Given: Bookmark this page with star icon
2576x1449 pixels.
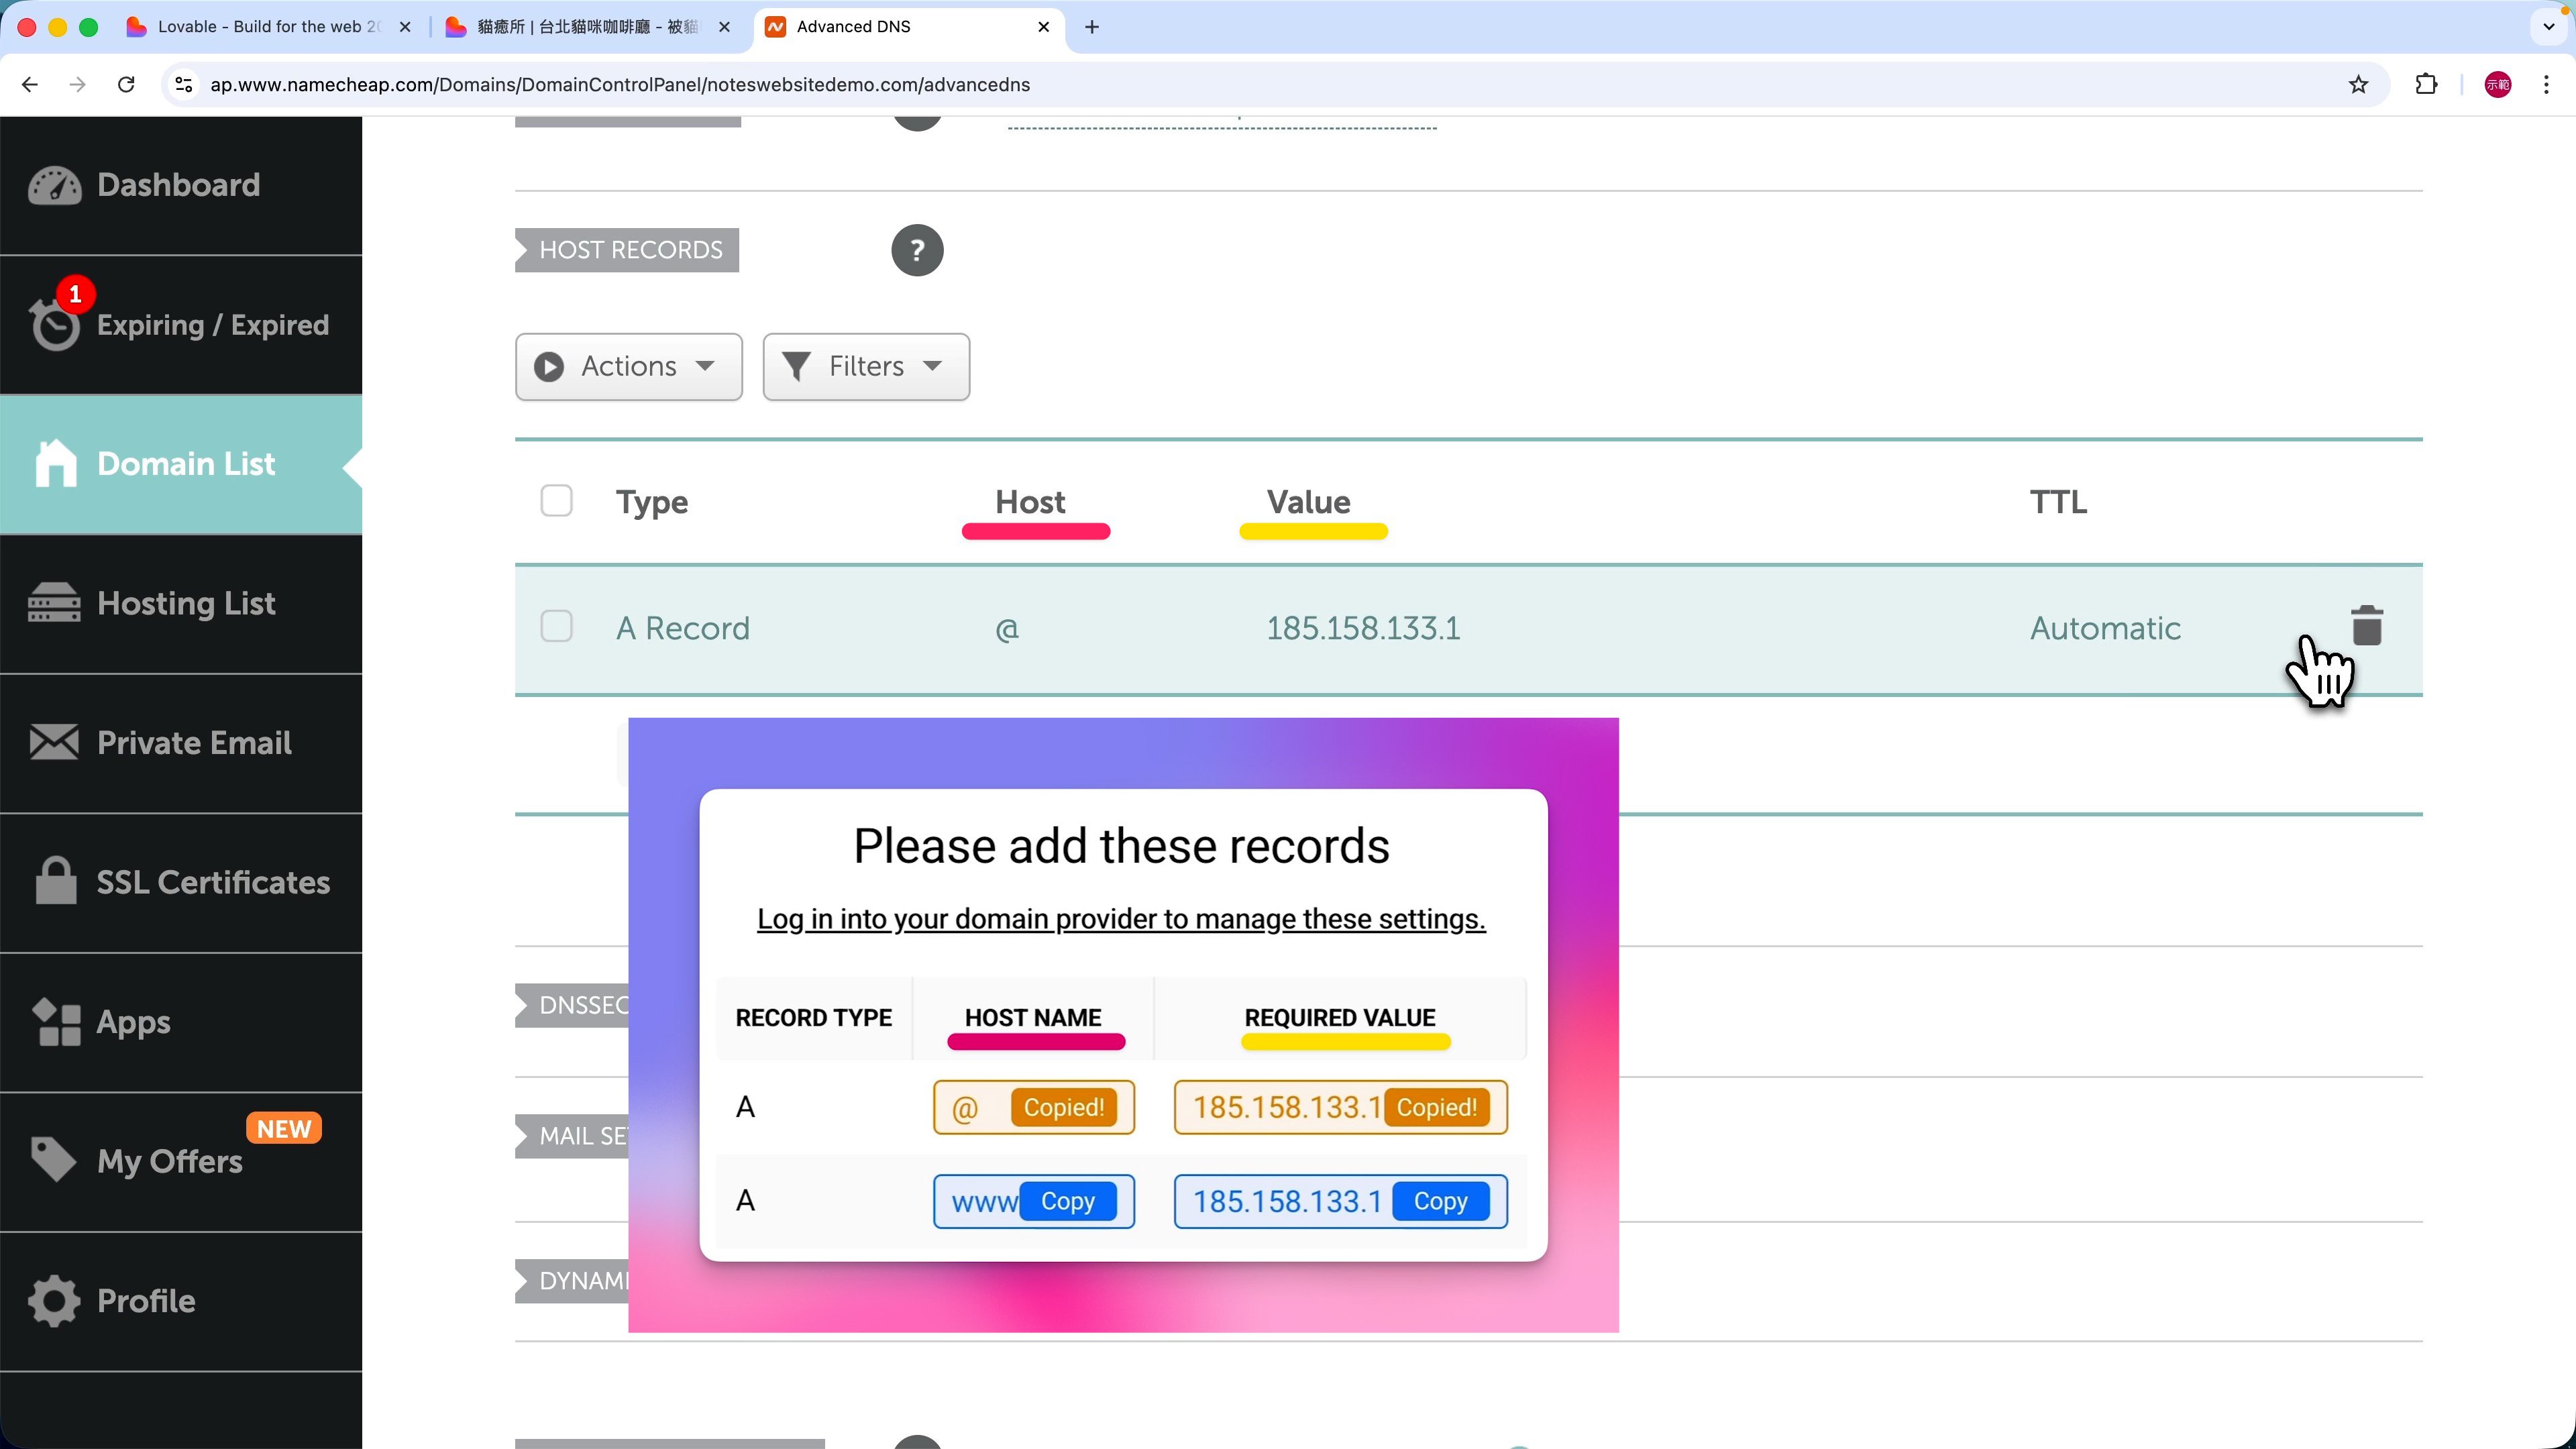Looking at the screenshot, I should (x=2358, y=85).
